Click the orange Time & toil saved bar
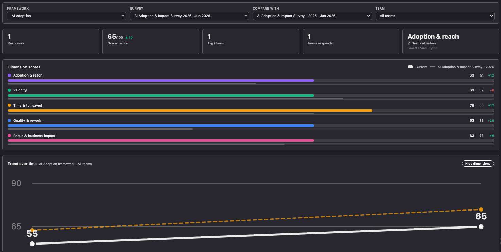Viewport: 501px width, 252px height. tap(190, 111)
